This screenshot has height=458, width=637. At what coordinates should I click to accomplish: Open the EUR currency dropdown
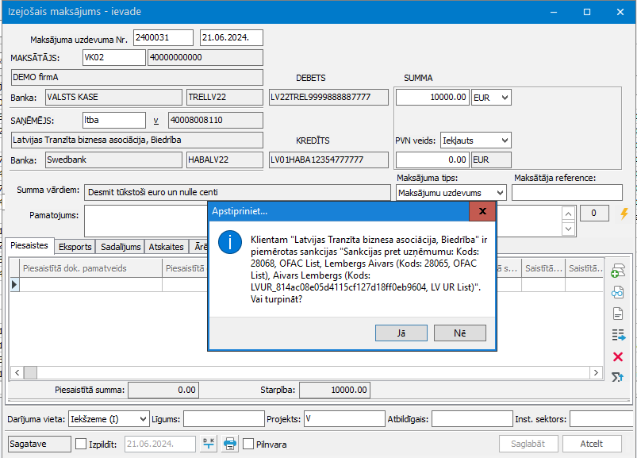491,97
